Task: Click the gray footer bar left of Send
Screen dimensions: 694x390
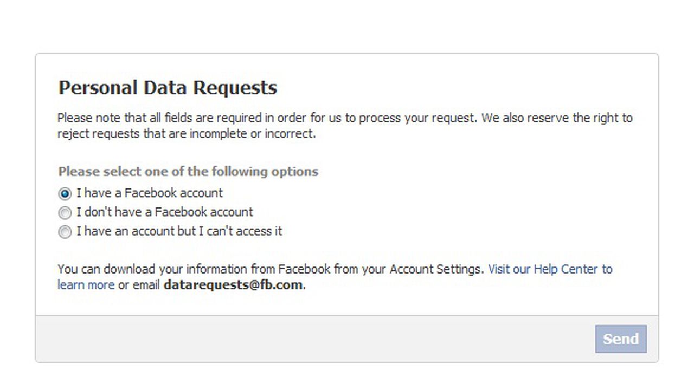Action: 314,339
